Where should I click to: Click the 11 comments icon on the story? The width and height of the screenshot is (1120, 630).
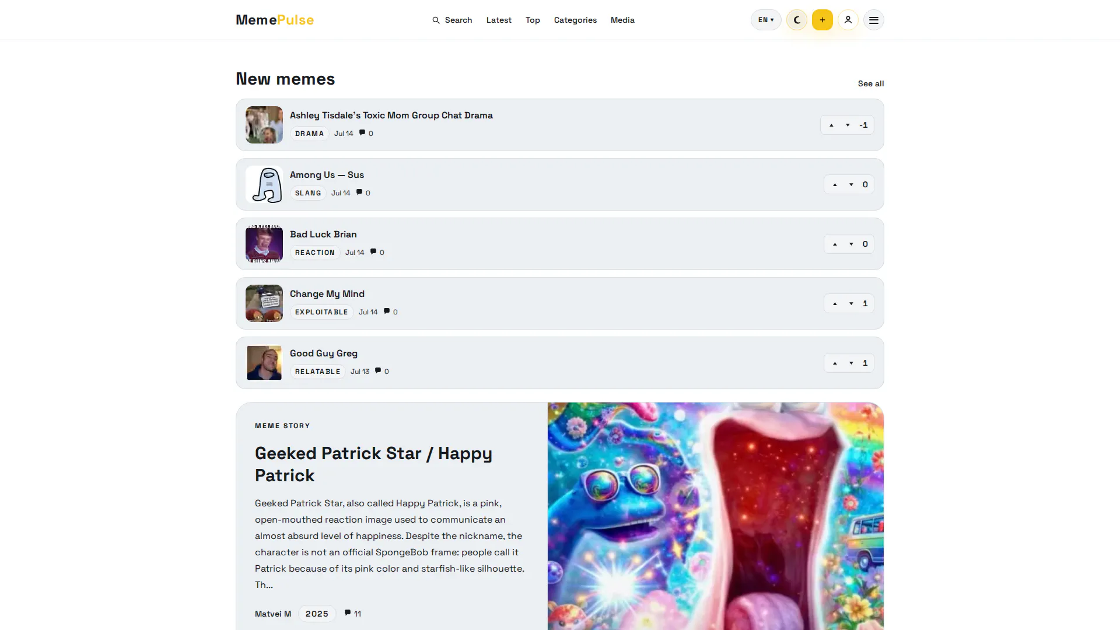(348, 613)
